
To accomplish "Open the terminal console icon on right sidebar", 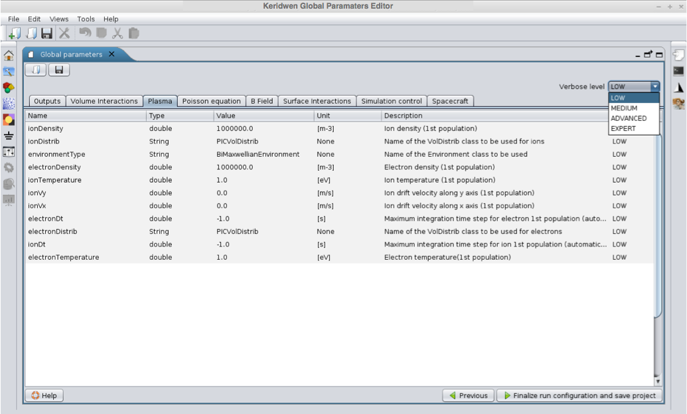I will click(678, 71).
